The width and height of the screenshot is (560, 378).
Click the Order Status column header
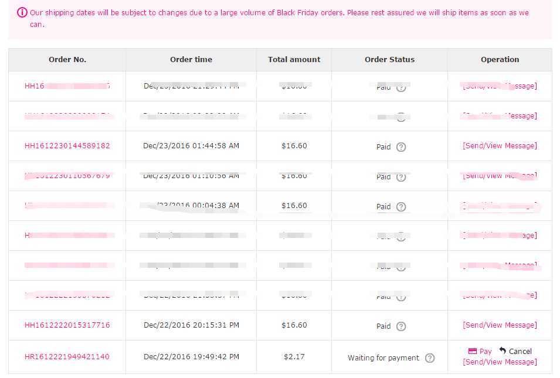389,60
